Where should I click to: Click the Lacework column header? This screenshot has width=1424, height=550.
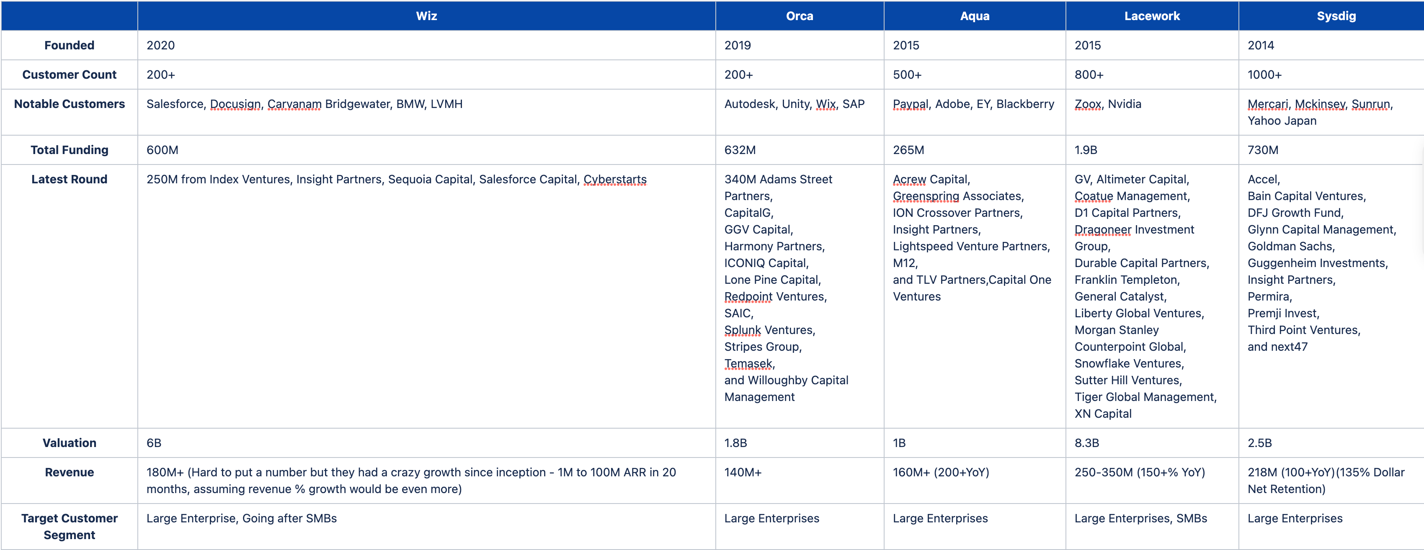pyautogui.click(x=1151, y=16)
